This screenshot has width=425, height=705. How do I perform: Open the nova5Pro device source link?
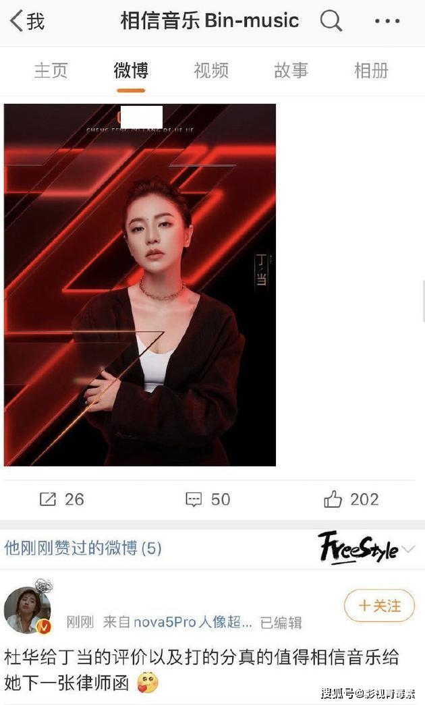[177, 622]
